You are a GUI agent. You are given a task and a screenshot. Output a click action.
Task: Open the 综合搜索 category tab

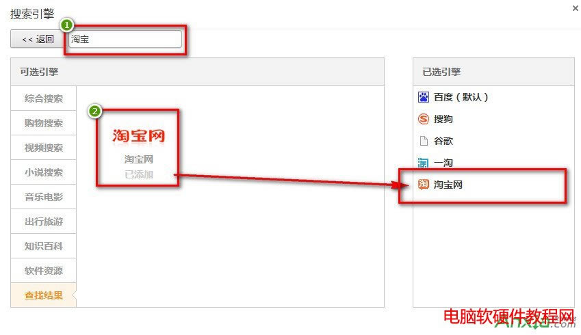point(43,98)
